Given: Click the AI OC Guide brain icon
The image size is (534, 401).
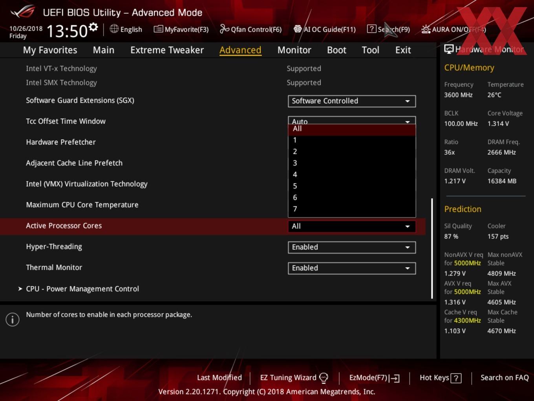Looking at the screenshot, I should pos(298,29).
